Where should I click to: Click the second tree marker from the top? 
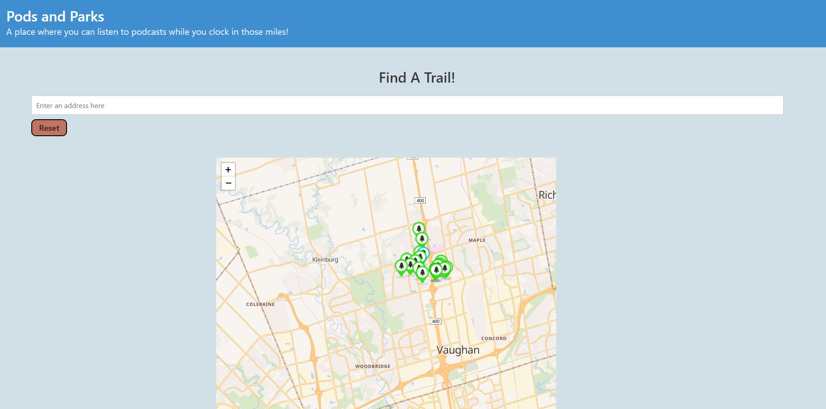click(422, 239)
